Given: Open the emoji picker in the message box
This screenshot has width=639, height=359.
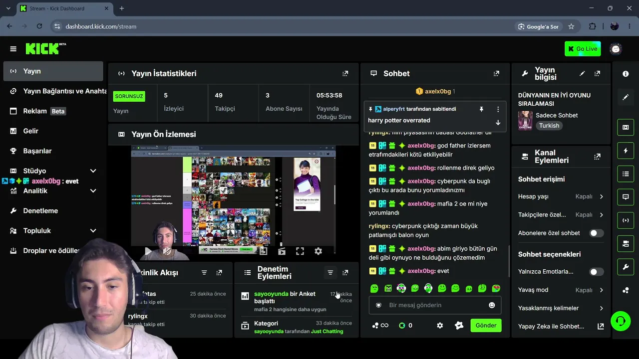Looking at the screenshot, I should pos(492,305).
